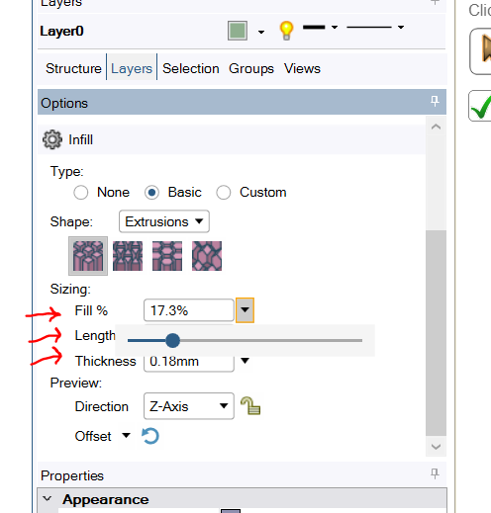Switch to the Structure tab

coord(73,68)
